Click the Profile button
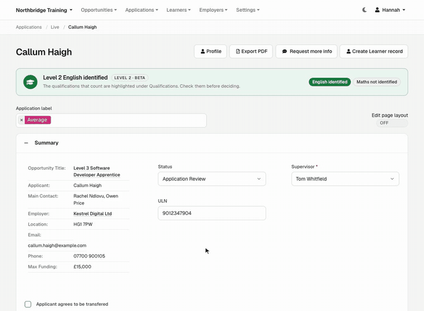424x311 pixels. tap(210, 51)
